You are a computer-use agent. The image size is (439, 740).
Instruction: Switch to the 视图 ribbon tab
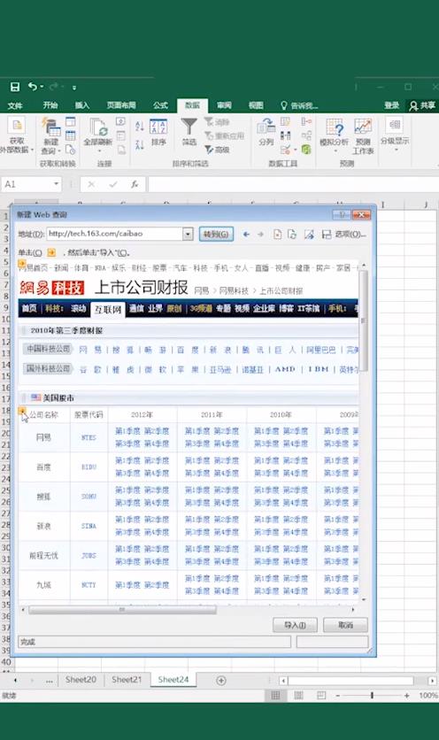pyautogui.click(x=256, y=105)
